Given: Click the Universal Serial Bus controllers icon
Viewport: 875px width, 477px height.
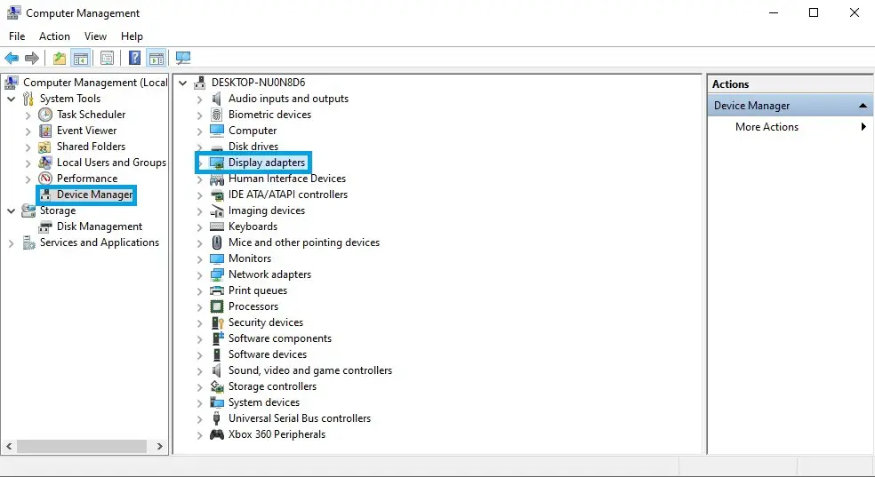Looking at the screenshot, I should coord(216,418).
